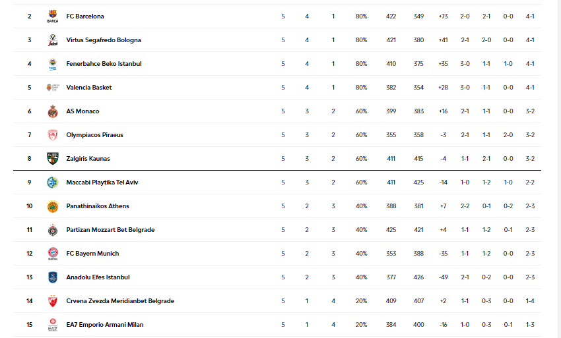Click the Partizan Mozzart Bet Belgrade logo
The image size is (561, 338).
tap(53, 230)
